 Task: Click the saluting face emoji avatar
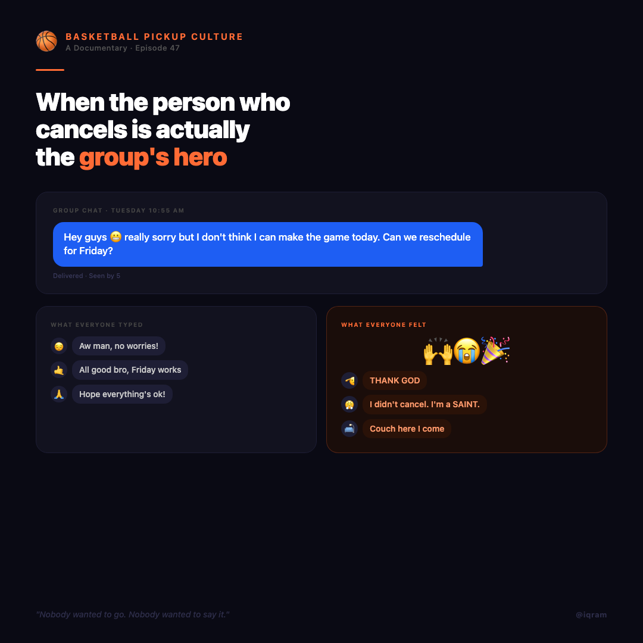(x=349, y=380)
